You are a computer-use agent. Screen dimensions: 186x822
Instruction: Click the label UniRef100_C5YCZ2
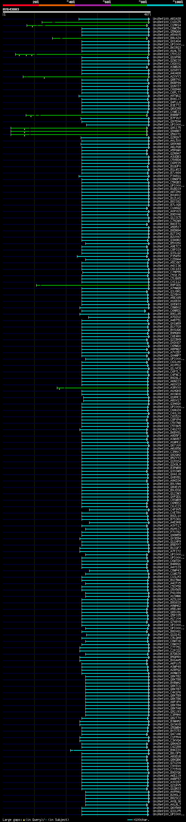(167, 54)
